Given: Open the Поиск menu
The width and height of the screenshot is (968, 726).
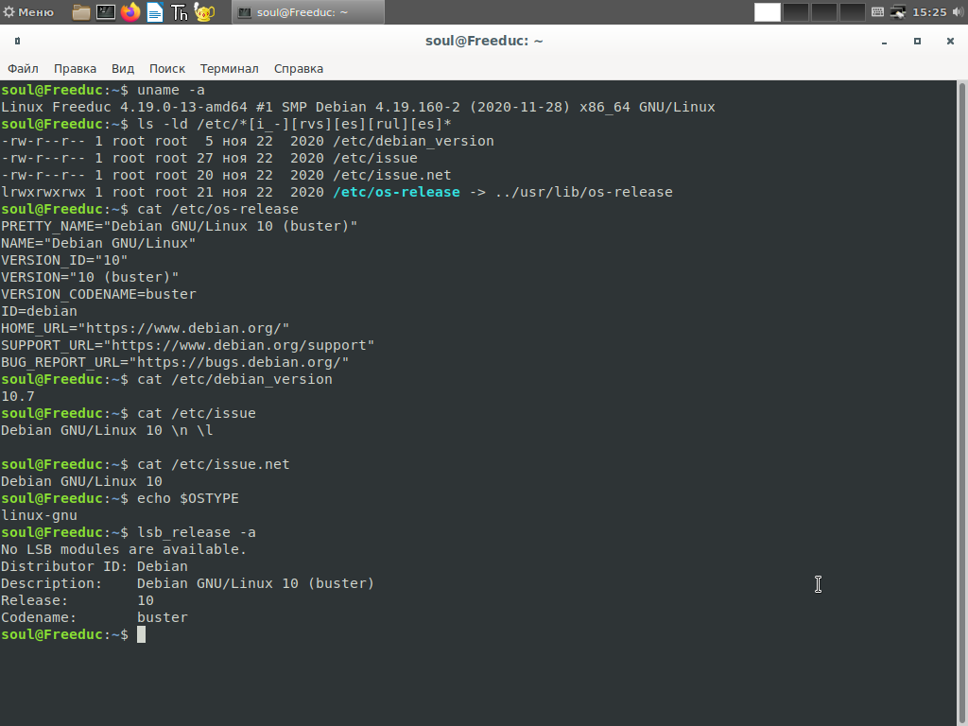Looking at the screenshot, I should (x=166, y=68).
